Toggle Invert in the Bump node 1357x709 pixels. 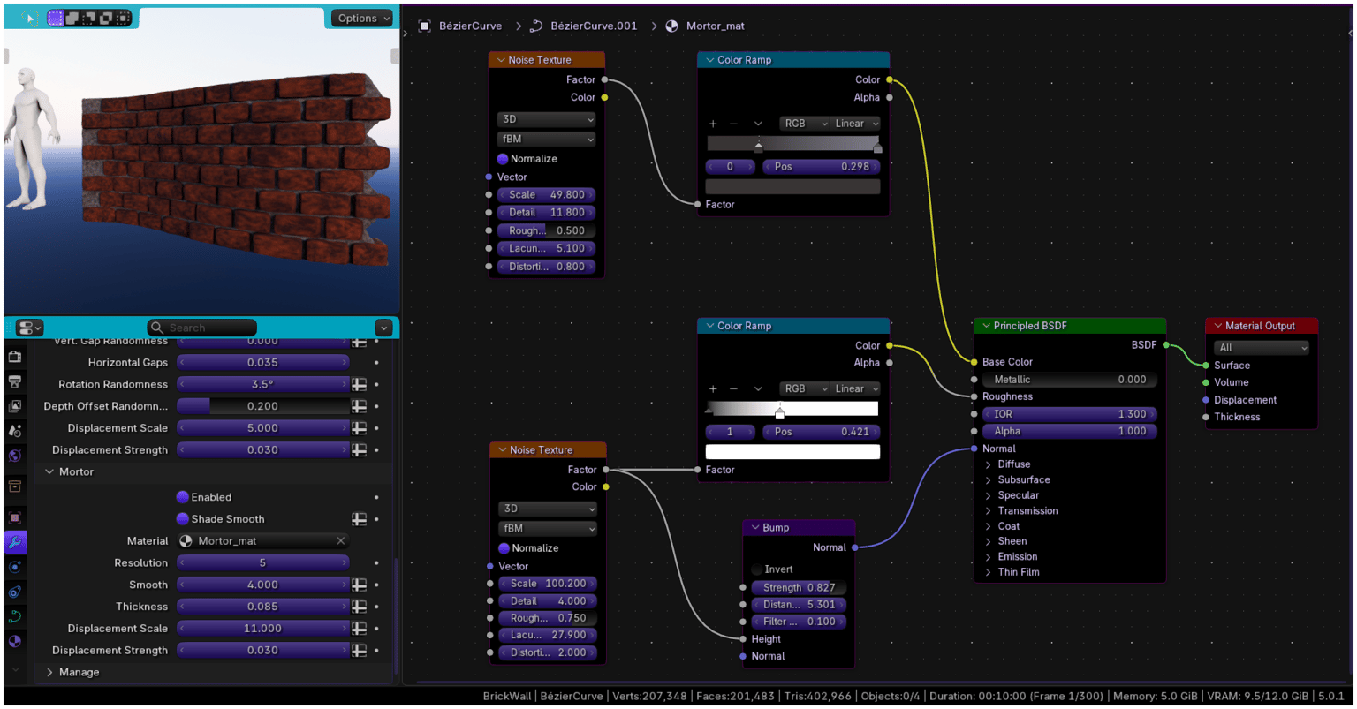[757, 569]
